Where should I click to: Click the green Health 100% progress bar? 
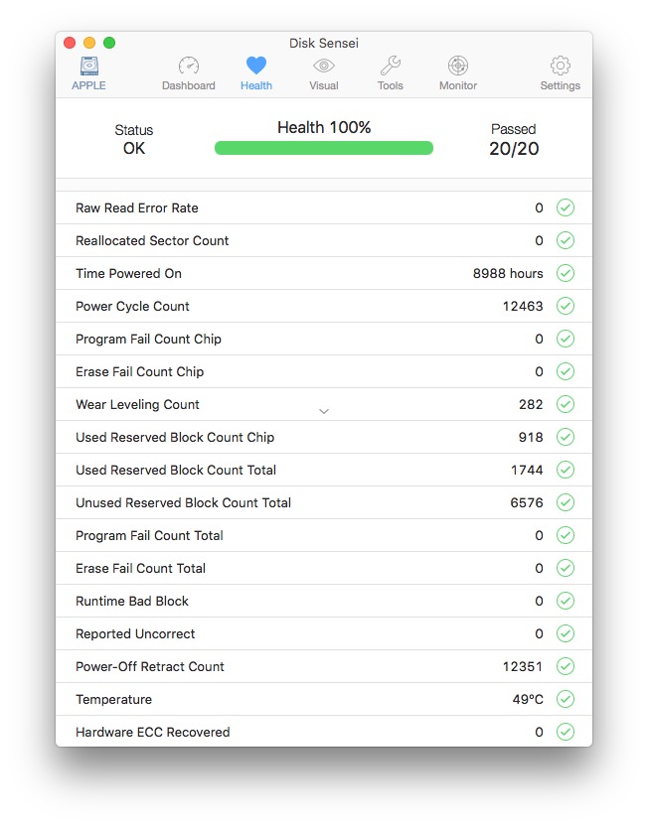(324, 148)
